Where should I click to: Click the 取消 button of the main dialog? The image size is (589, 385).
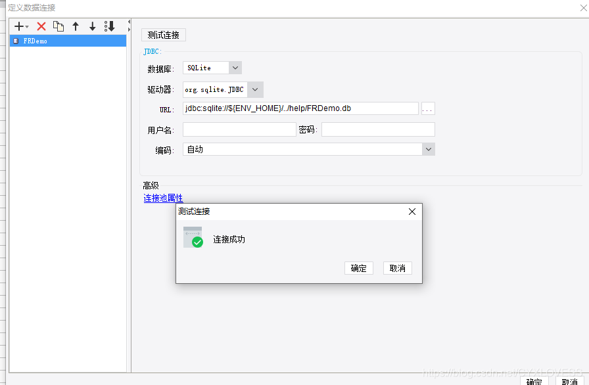pos(569,381)
